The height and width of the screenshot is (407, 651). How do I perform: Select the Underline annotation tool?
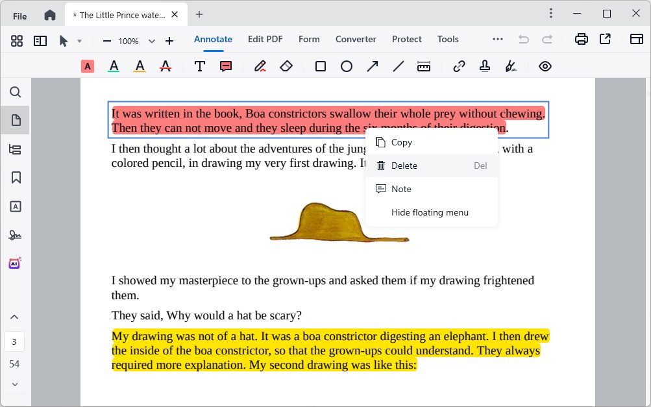tap(113, 66)
